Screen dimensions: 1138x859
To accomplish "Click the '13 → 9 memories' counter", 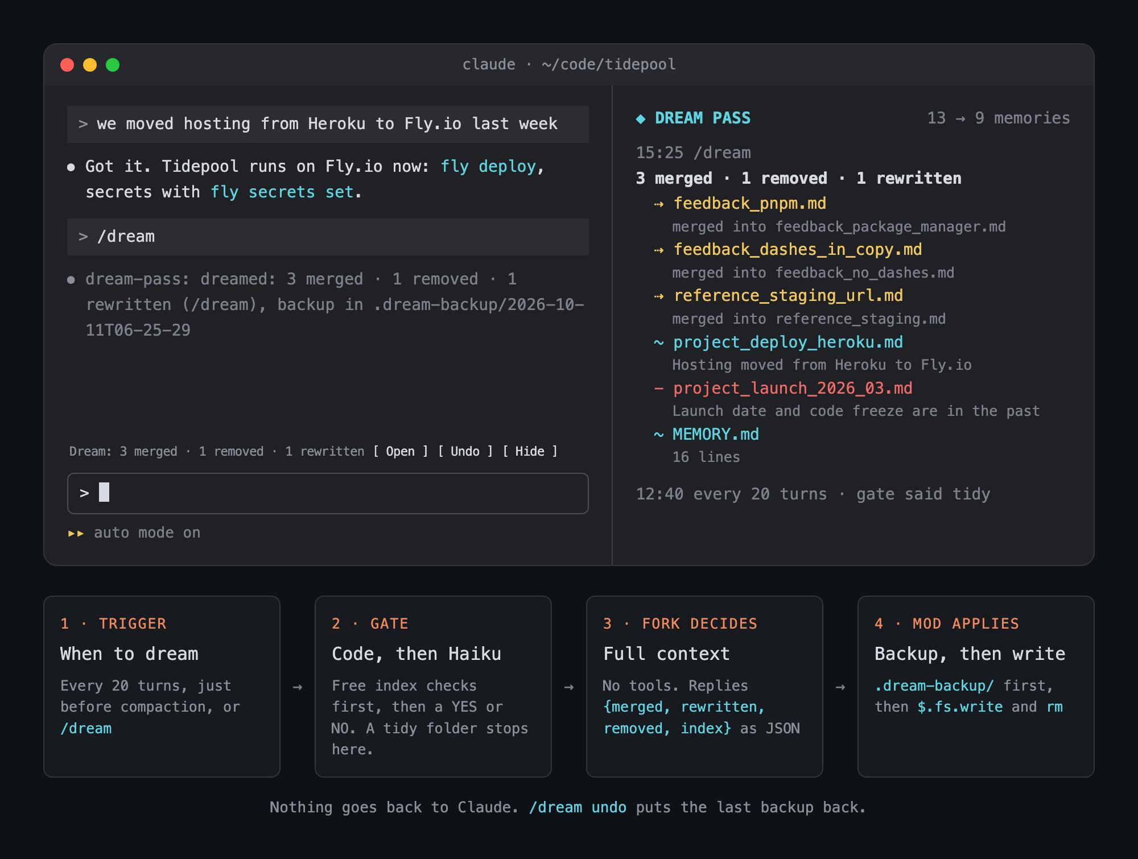I will point(999,118).
